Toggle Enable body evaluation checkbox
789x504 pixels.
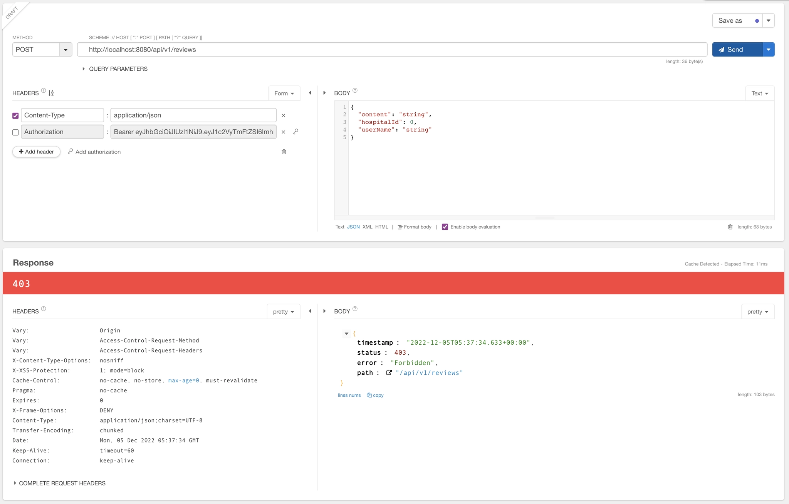(x=445, y=227)
